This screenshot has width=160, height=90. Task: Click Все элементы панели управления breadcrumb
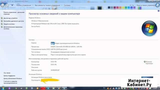[x=47, y=5]
